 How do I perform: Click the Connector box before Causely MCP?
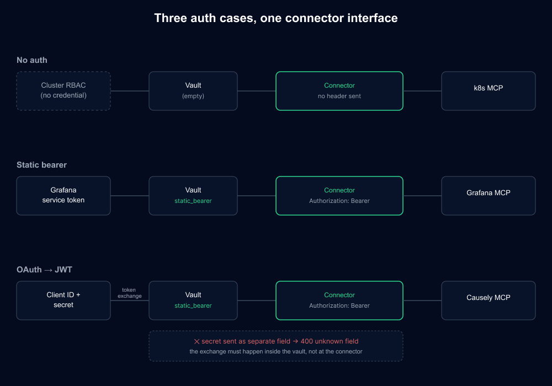339,301
